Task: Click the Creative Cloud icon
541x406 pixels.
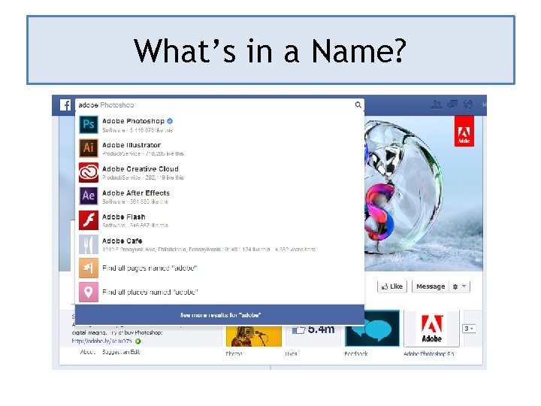Action: point(89,172)
